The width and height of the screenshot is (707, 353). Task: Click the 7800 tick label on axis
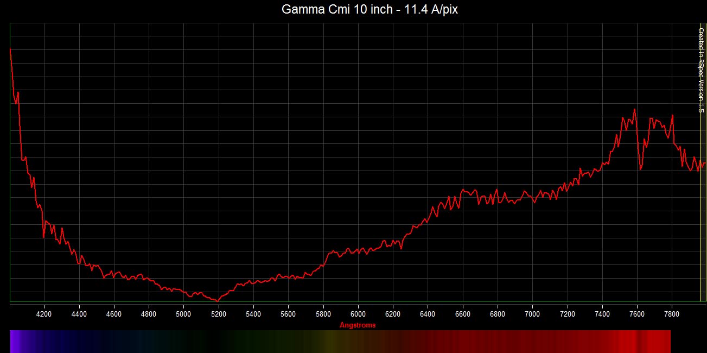coord(672,314)
